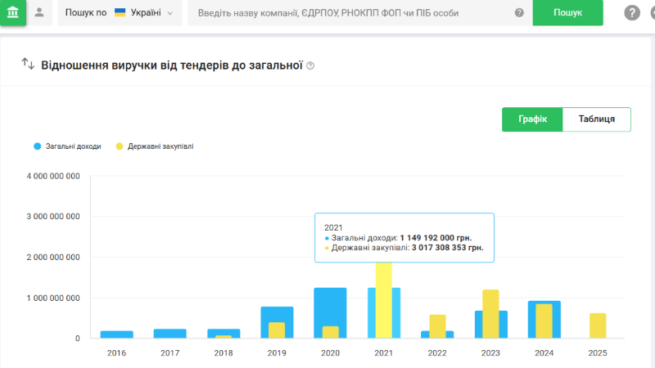Click the help icon inside search field
The width and height of the screenshot is (655, 368).
click(519, 13)
